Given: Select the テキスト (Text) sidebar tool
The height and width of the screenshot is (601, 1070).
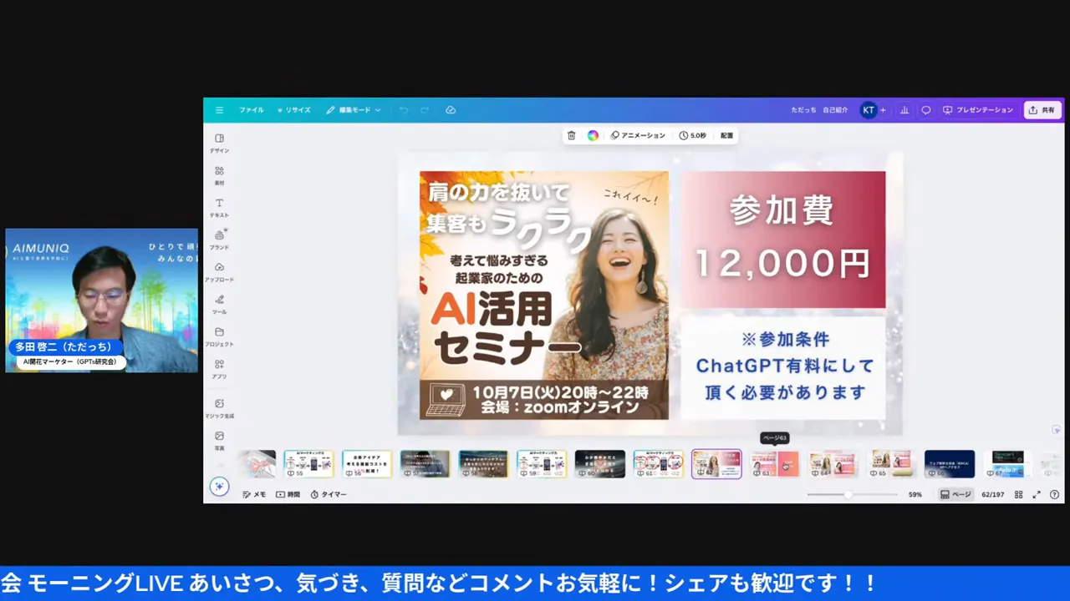Looking at the screenshot, I should 219,207.
